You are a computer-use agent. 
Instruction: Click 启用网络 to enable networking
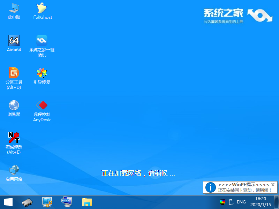[x=14, y=170]
